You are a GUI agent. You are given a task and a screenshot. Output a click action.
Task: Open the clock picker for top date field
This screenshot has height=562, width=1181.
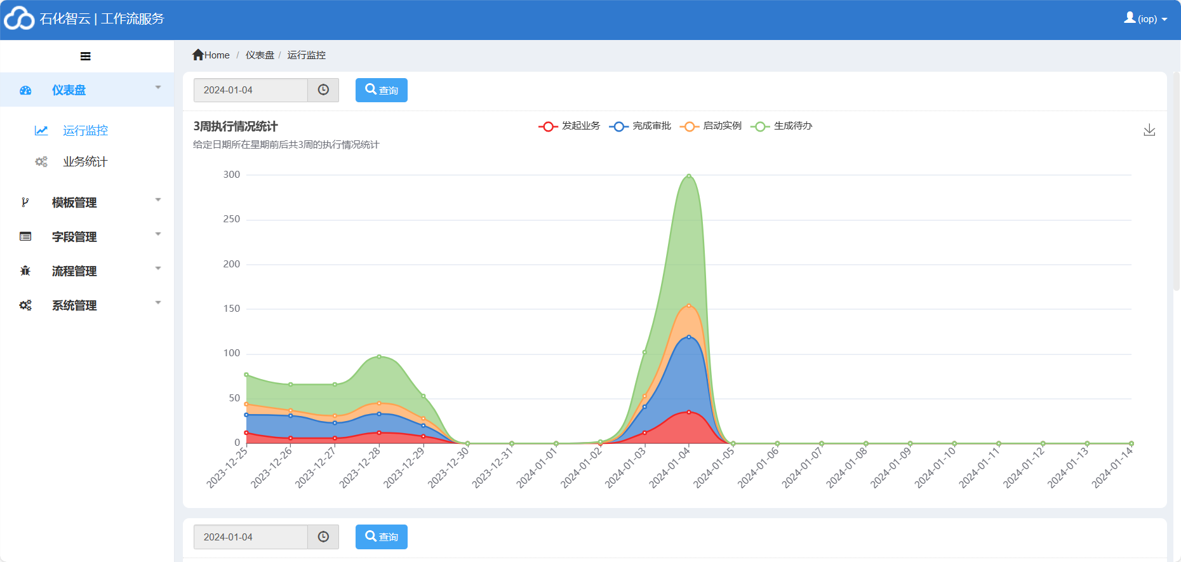coord(323,90)
